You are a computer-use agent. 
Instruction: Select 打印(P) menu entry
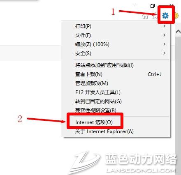[x=116, y=26]
